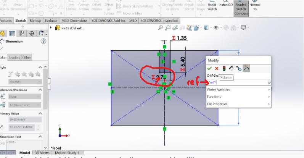
Task: Open Global Variables submenu
Action: (x=238, y=90)
